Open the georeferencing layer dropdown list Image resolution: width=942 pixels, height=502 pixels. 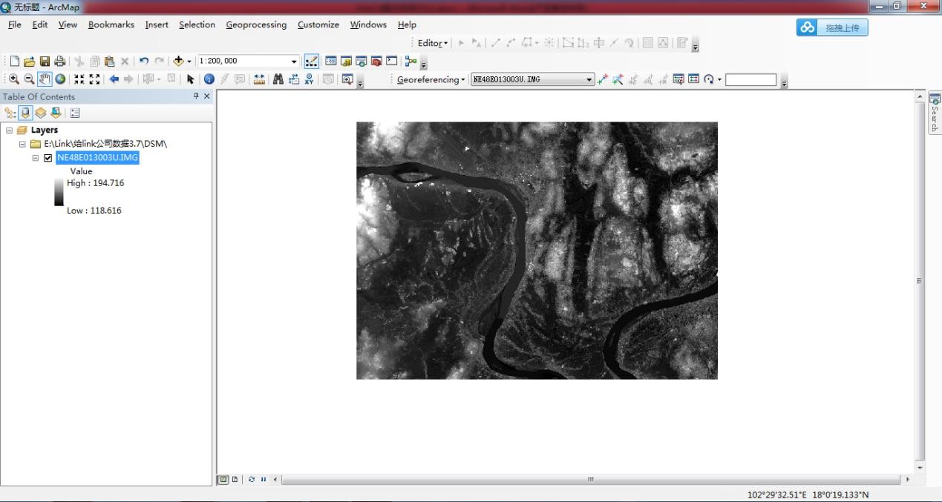click(x=589, y=79)
